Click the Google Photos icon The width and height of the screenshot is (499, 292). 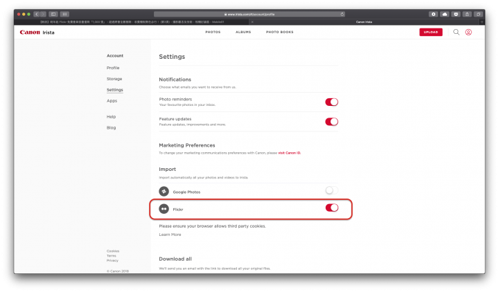point(164,191)
